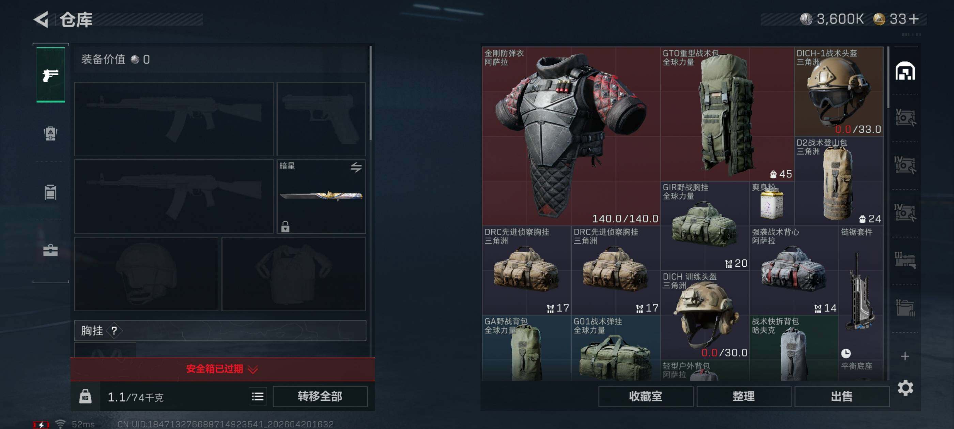The width and height of the screenshot is (954, 429).
Task: Open the 胸挂 help question mark
Action: tap(114, 331)
